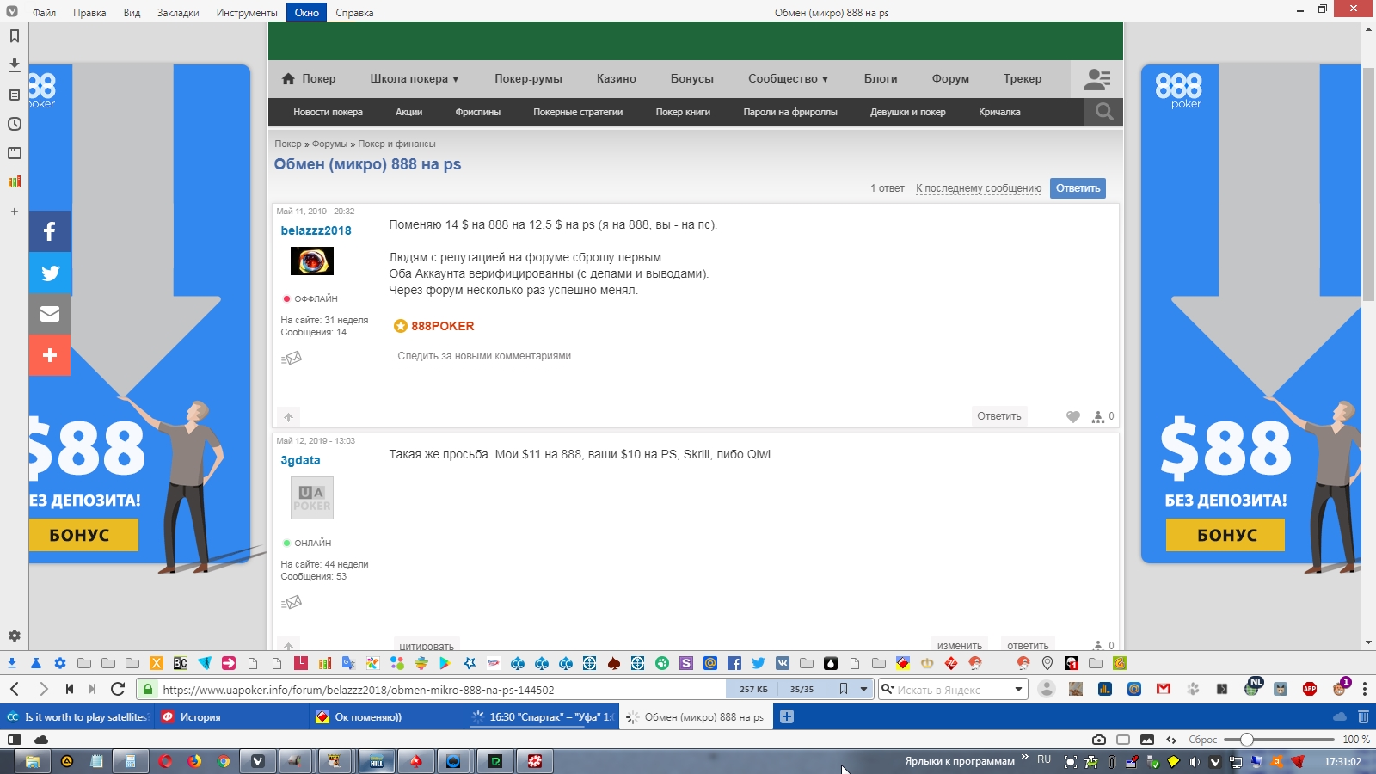
Task: Share page via Twitter side button
Action: [x=50, y=273]
